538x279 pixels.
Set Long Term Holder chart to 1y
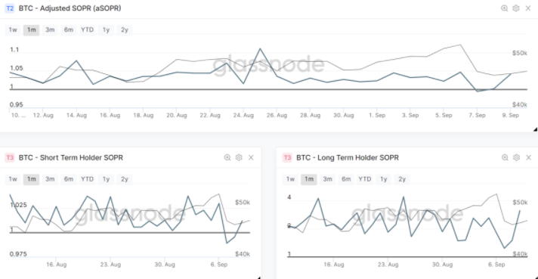click(384, 179)
